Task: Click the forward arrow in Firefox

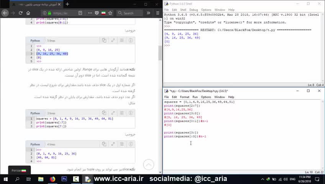Action: point(13,13)
